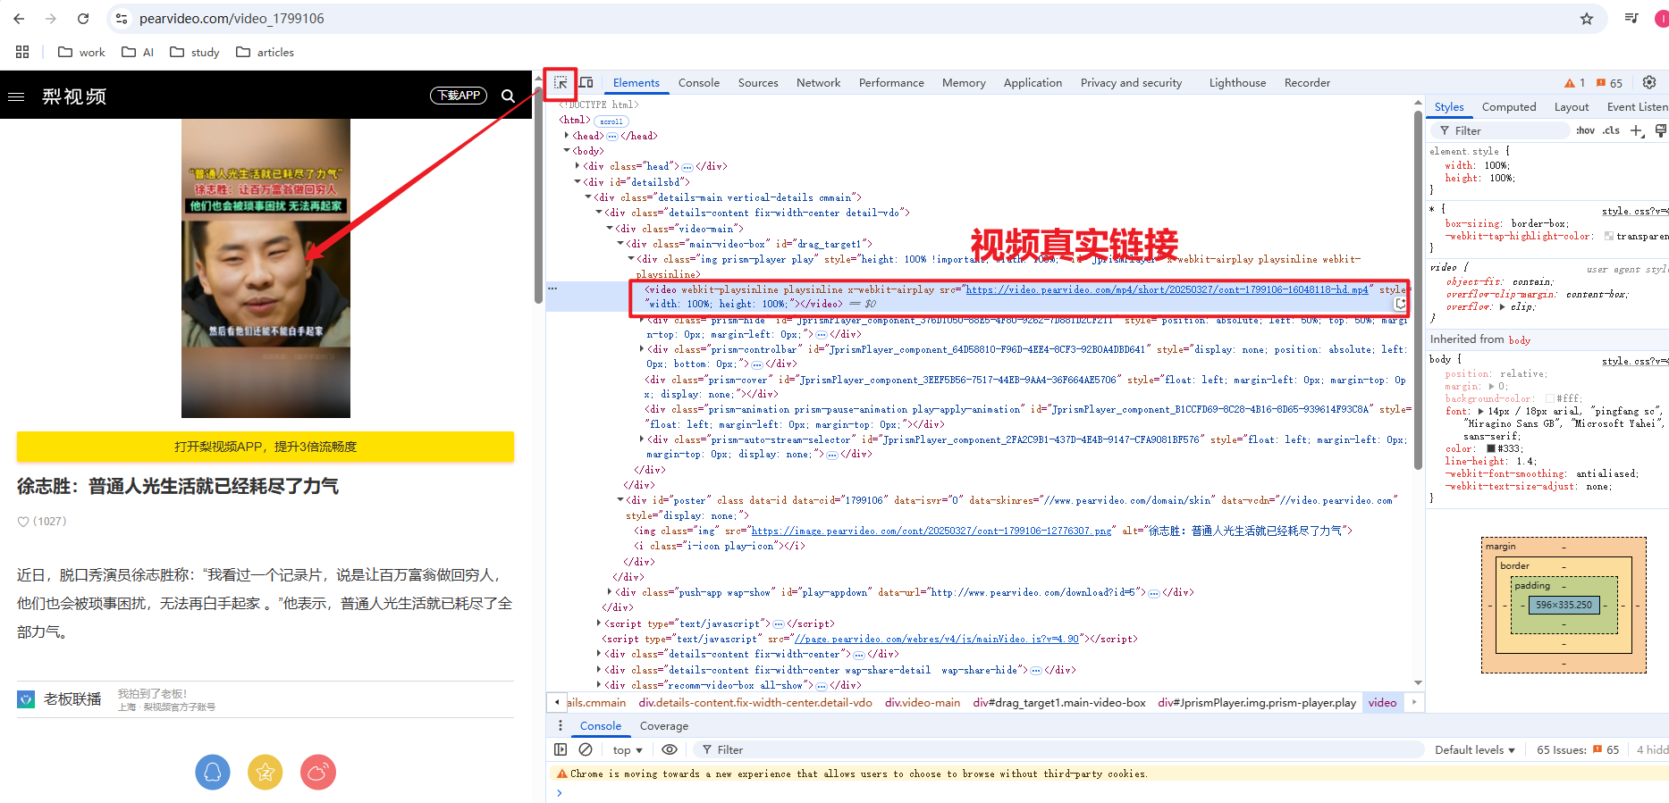
Task: Collapse the div class="video-main" node
Action: click(x=610, y=229)
